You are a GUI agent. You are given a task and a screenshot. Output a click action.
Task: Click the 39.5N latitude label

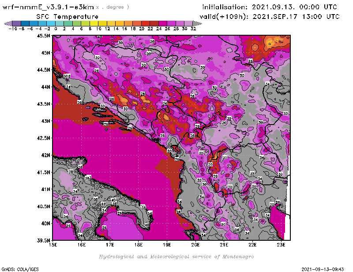point(43,241)
